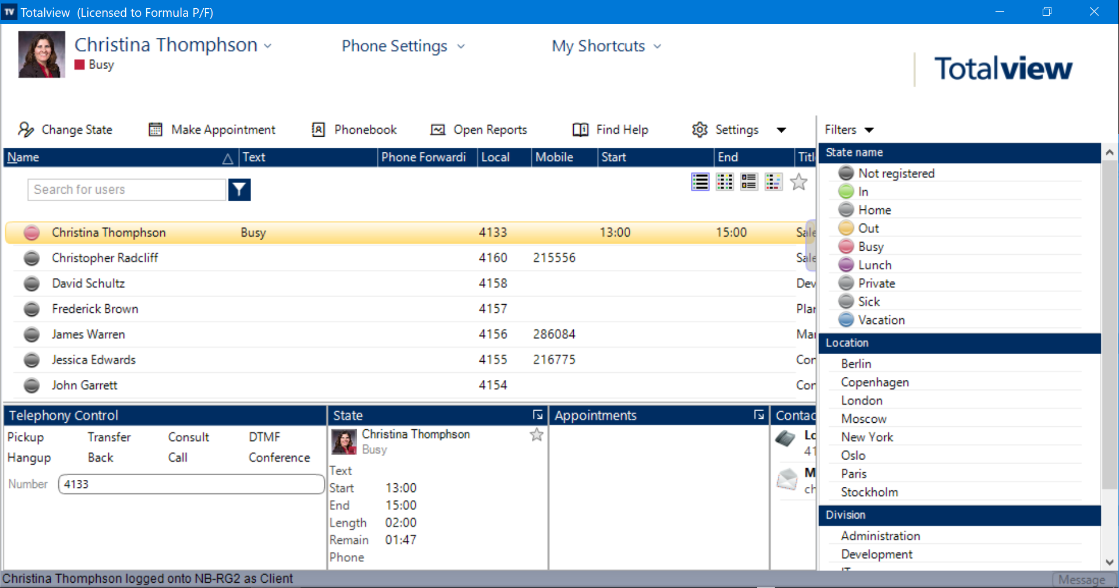Image resolution: width=1119 pixels, height=588 pixels.
Task: Click the Make Appointment calendar icon
Action: click(156, 129)
